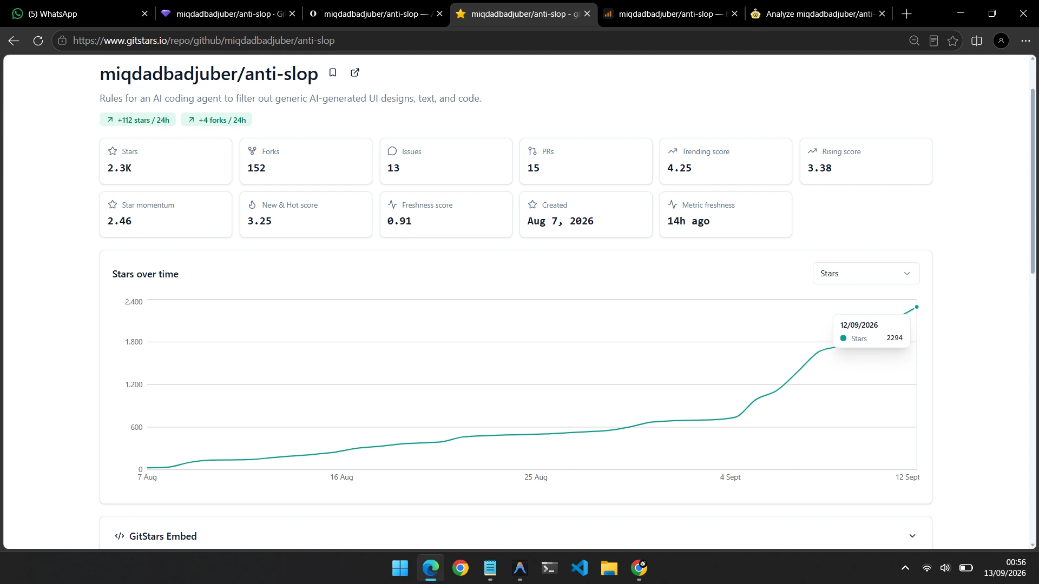Select the Forks 152 stat card
The image size is (1039, 584).
coord(306,161)
